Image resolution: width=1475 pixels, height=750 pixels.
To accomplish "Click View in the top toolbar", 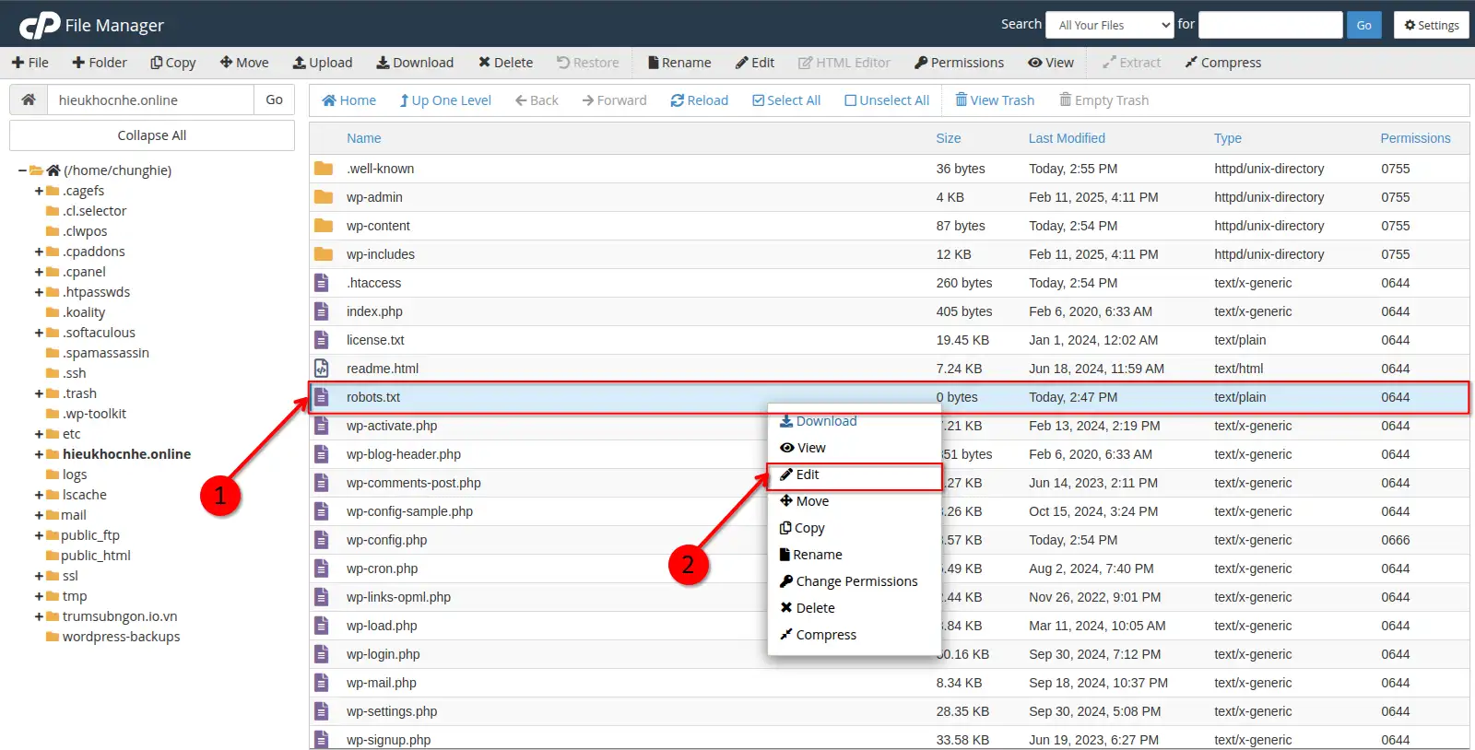I will point(1051,63).
